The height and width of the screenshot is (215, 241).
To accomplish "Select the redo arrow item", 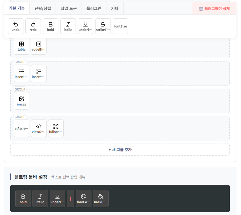I will tap(33, 26).
